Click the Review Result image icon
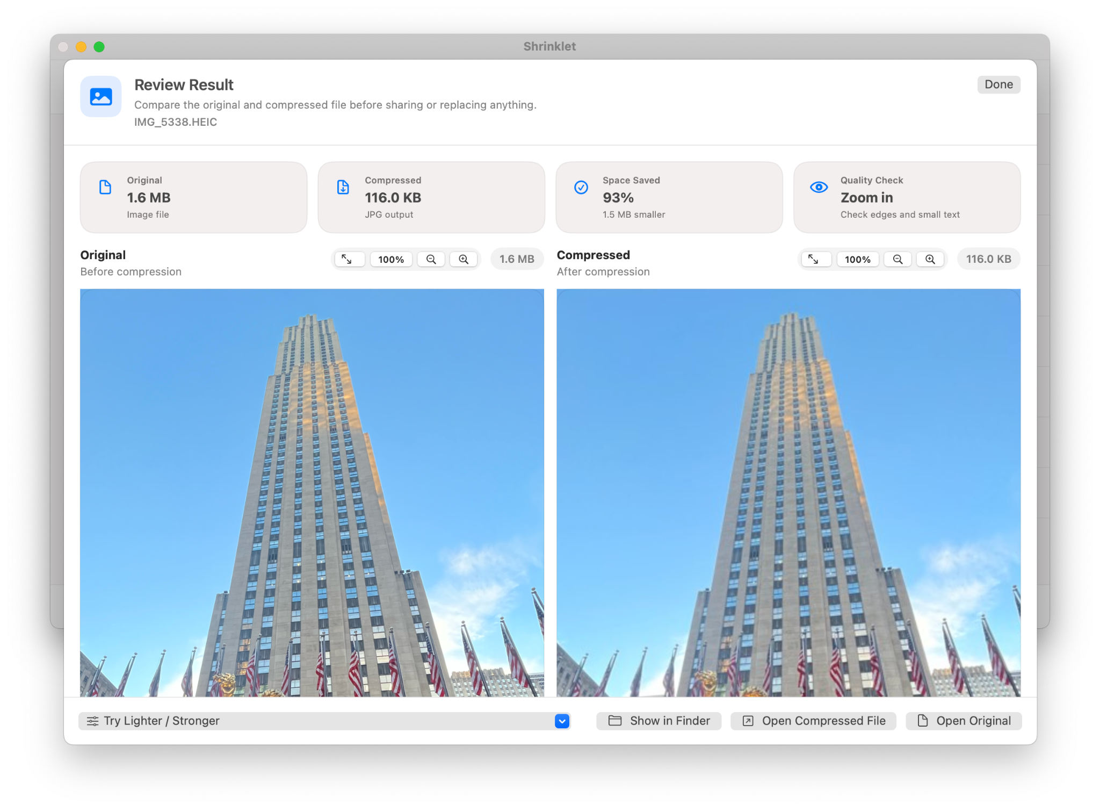Image resolution: width=1100 pixels, height=811 pixels. pyautogui.click(x=101, y=97)
